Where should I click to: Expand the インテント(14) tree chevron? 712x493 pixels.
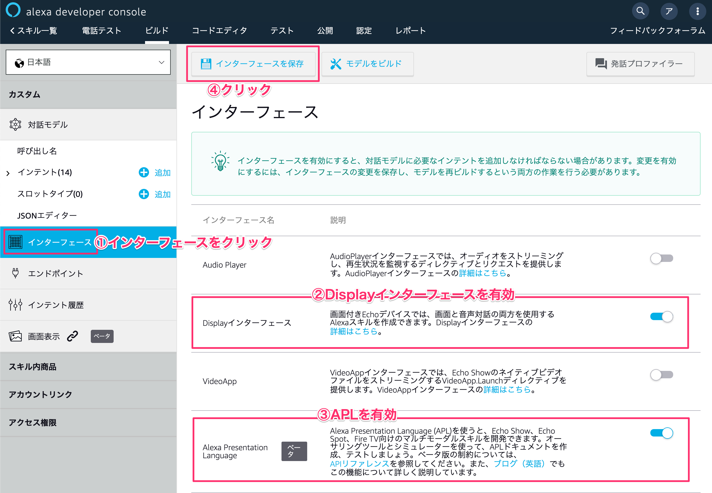pos(8,173)
